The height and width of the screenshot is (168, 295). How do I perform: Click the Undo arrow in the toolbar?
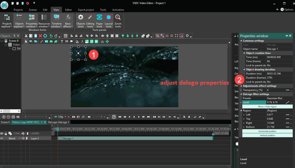click(50, 36)
